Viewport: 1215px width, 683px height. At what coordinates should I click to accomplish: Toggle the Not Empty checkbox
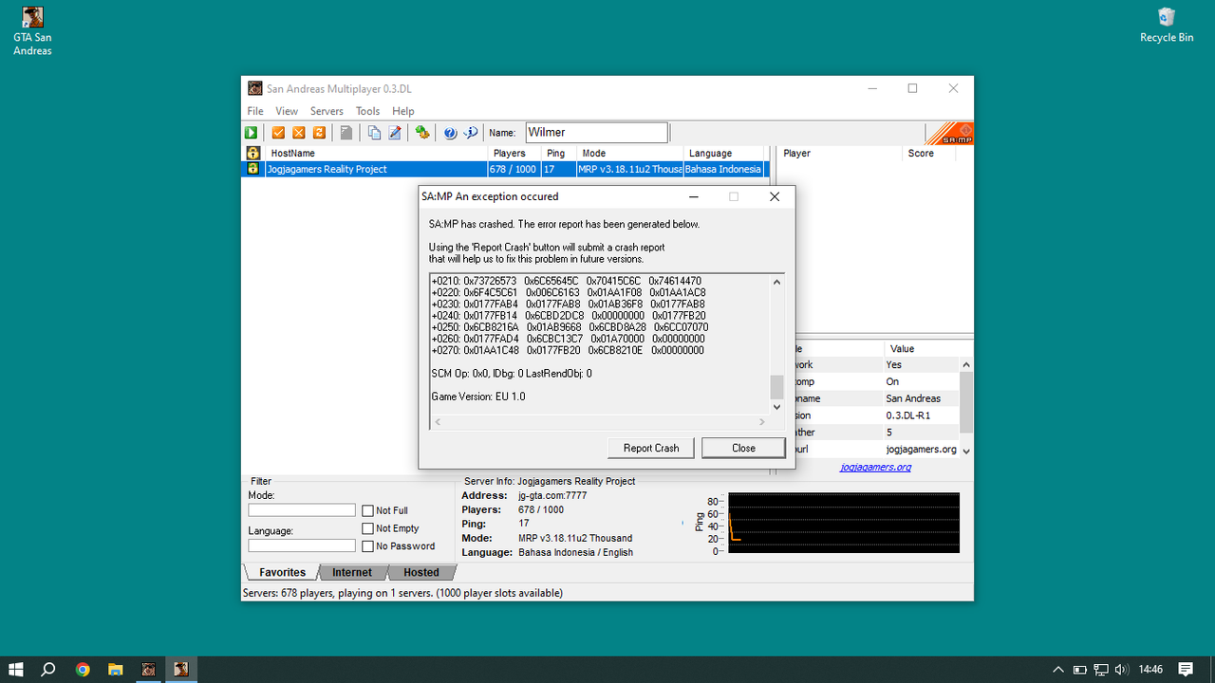(368, 528)
